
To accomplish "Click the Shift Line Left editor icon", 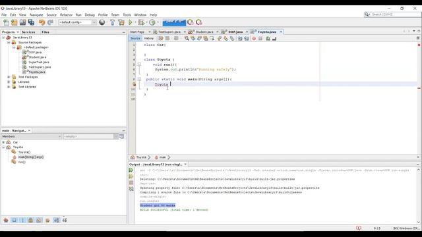I will tap(240, 38).
